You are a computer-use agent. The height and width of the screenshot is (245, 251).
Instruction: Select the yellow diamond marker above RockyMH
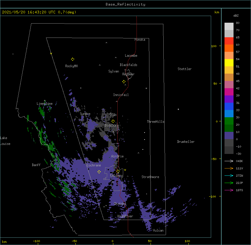[73, 59]
